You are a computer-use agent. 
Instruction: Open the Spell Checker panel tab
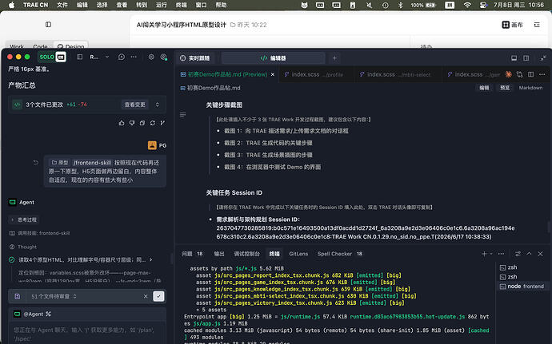[x=340, y=254]
